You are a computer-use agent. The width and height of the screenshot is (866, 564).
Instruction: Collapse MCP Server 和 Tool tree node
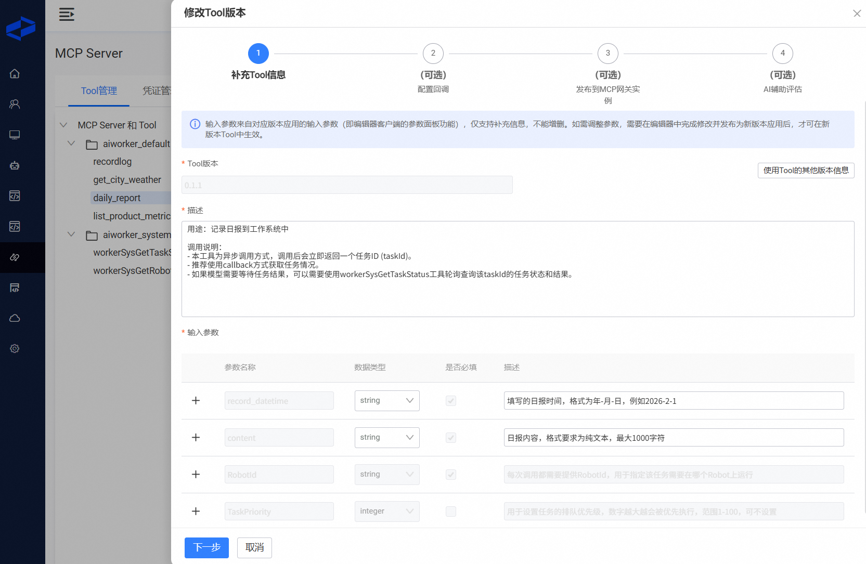[63, 125]
